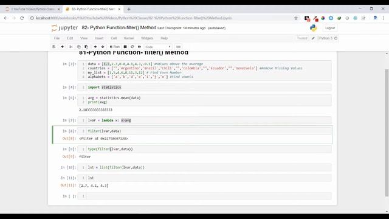389x219 pixels.
Task: Open the grey ring extension icon
Action: (347, 18)
